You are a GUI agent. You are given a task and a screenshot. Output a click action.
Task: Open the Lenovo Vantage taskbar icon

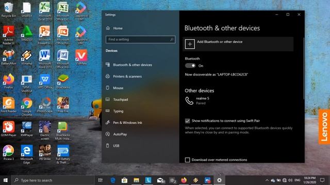click(x=148, y=180)
